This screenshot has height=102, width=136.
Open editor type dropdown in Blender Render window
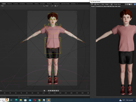pos(92,4)
